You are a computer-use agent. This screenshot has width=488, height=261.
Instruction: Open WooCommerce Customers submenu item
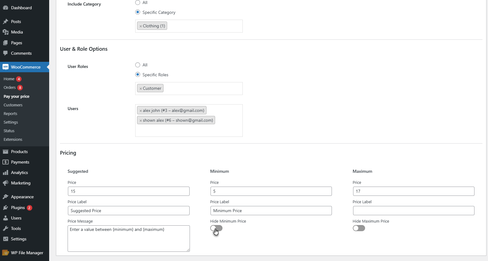tap(13, 105)
